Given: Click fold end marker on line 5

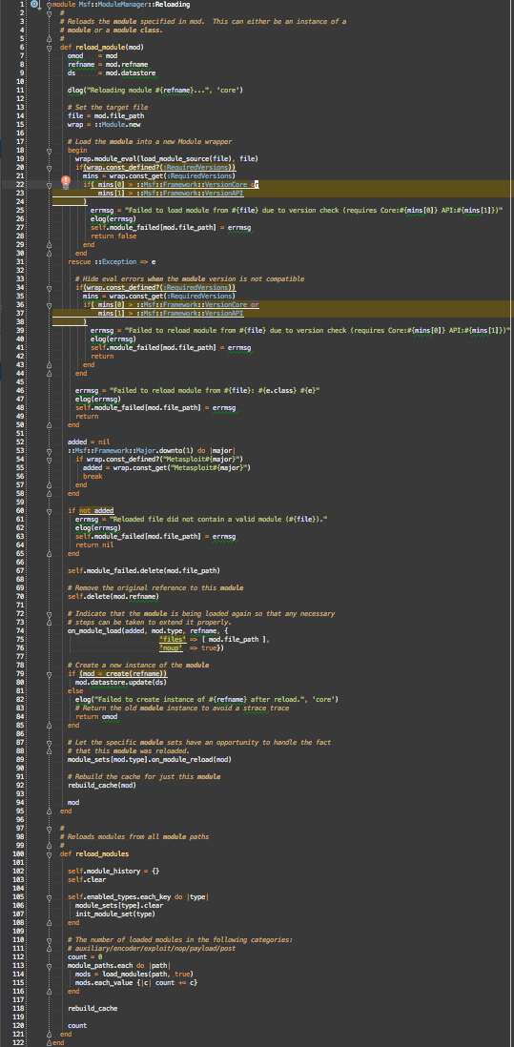Looking at the screenshot, I should pos(49,39).
